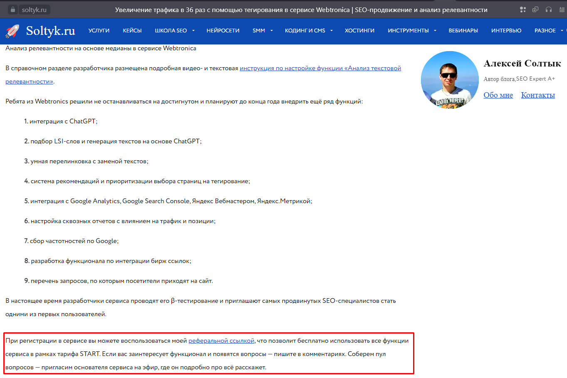This screenshot has height=378, width=567.
Task: Click the add-to-collection icon with plus
Action: (x=535, y=10)
